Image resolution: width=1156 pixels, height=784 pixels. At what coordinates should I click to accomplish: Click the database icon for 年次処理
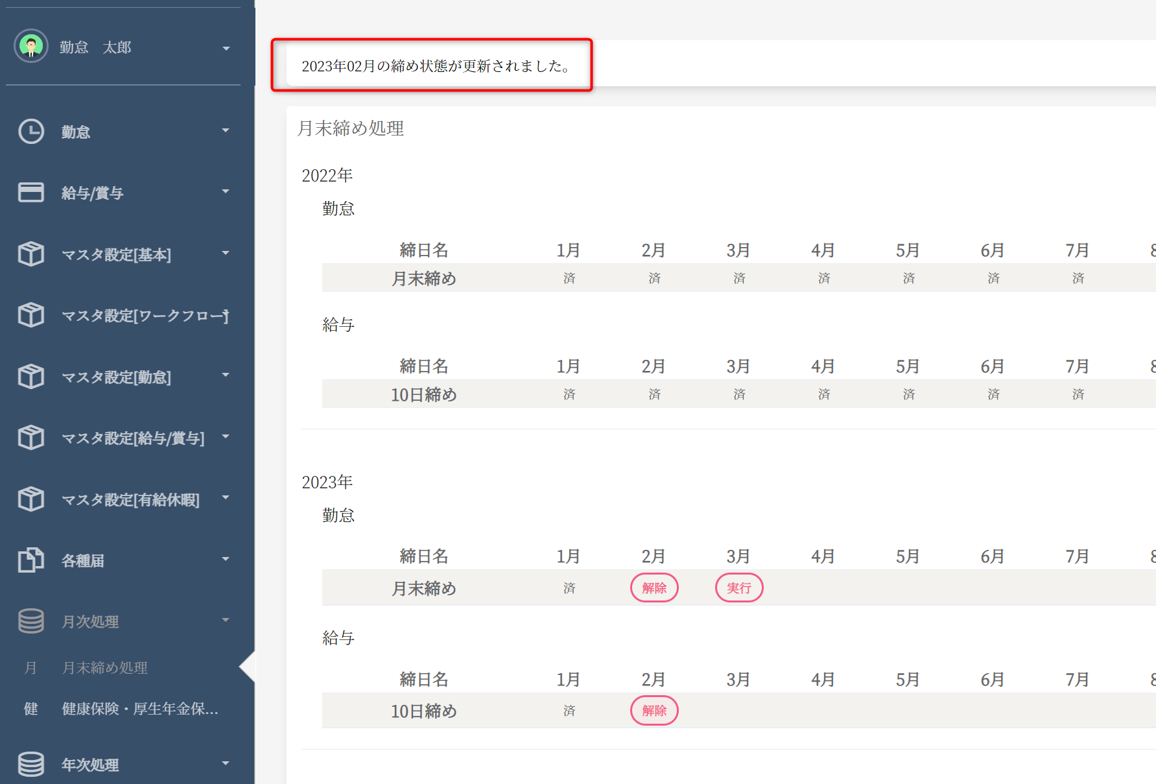(x=31, y=764)
